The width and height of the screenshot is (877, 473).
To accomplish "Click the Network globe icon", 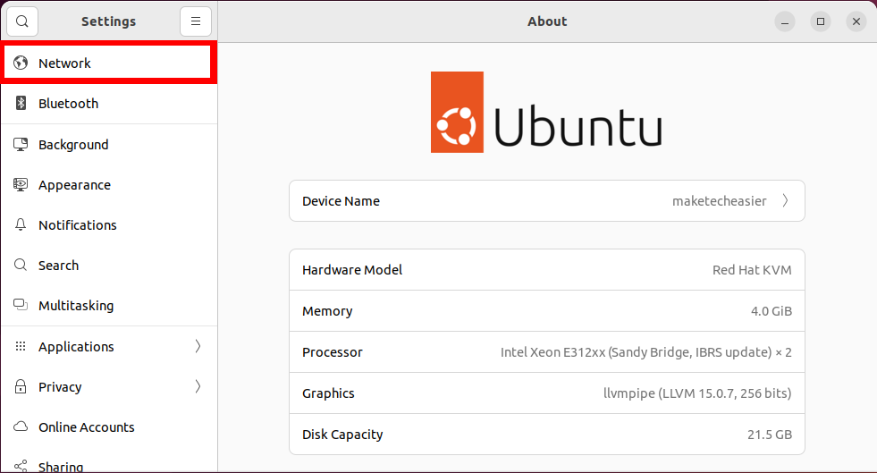I will pos(21,63).
